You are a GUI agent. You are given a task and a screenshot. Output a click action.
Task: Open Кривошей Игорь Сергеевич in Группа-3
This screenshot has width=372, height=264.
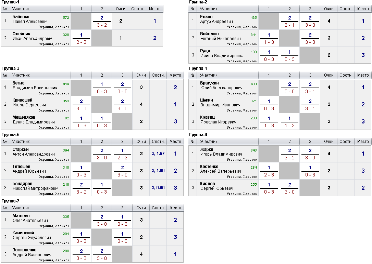(x=29, y=103)
